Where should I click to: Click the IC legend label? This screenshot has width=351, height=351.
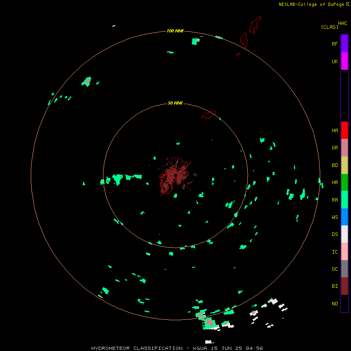[x=335, y=252]
